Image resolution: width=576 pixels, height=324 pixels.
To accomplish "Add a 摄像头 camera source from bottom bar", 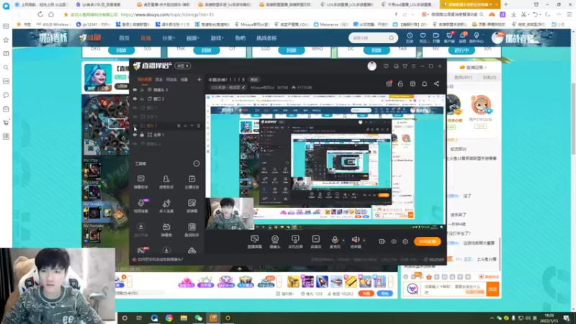I will pyautogui.click(x=275, y=242).
